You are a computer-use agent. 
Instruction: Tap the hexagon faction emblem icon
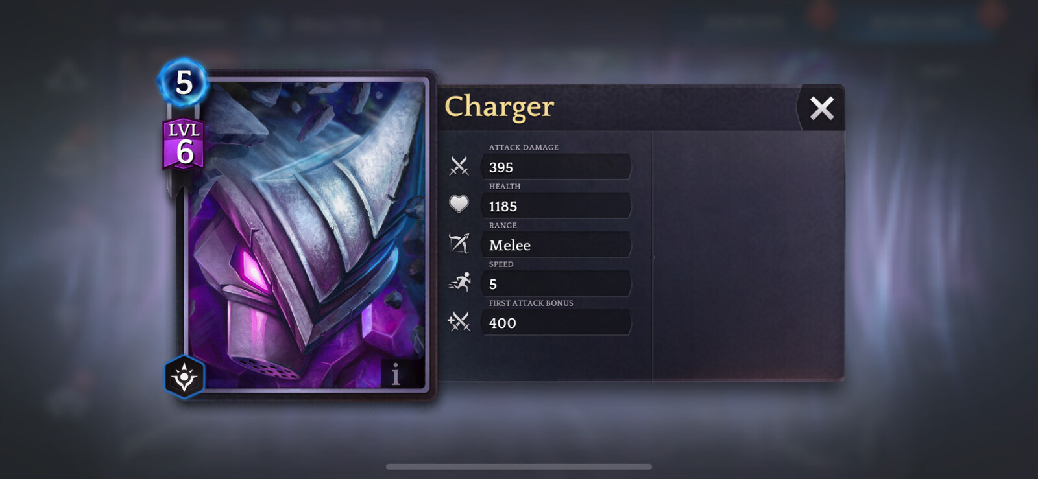(x=184, y=377)
